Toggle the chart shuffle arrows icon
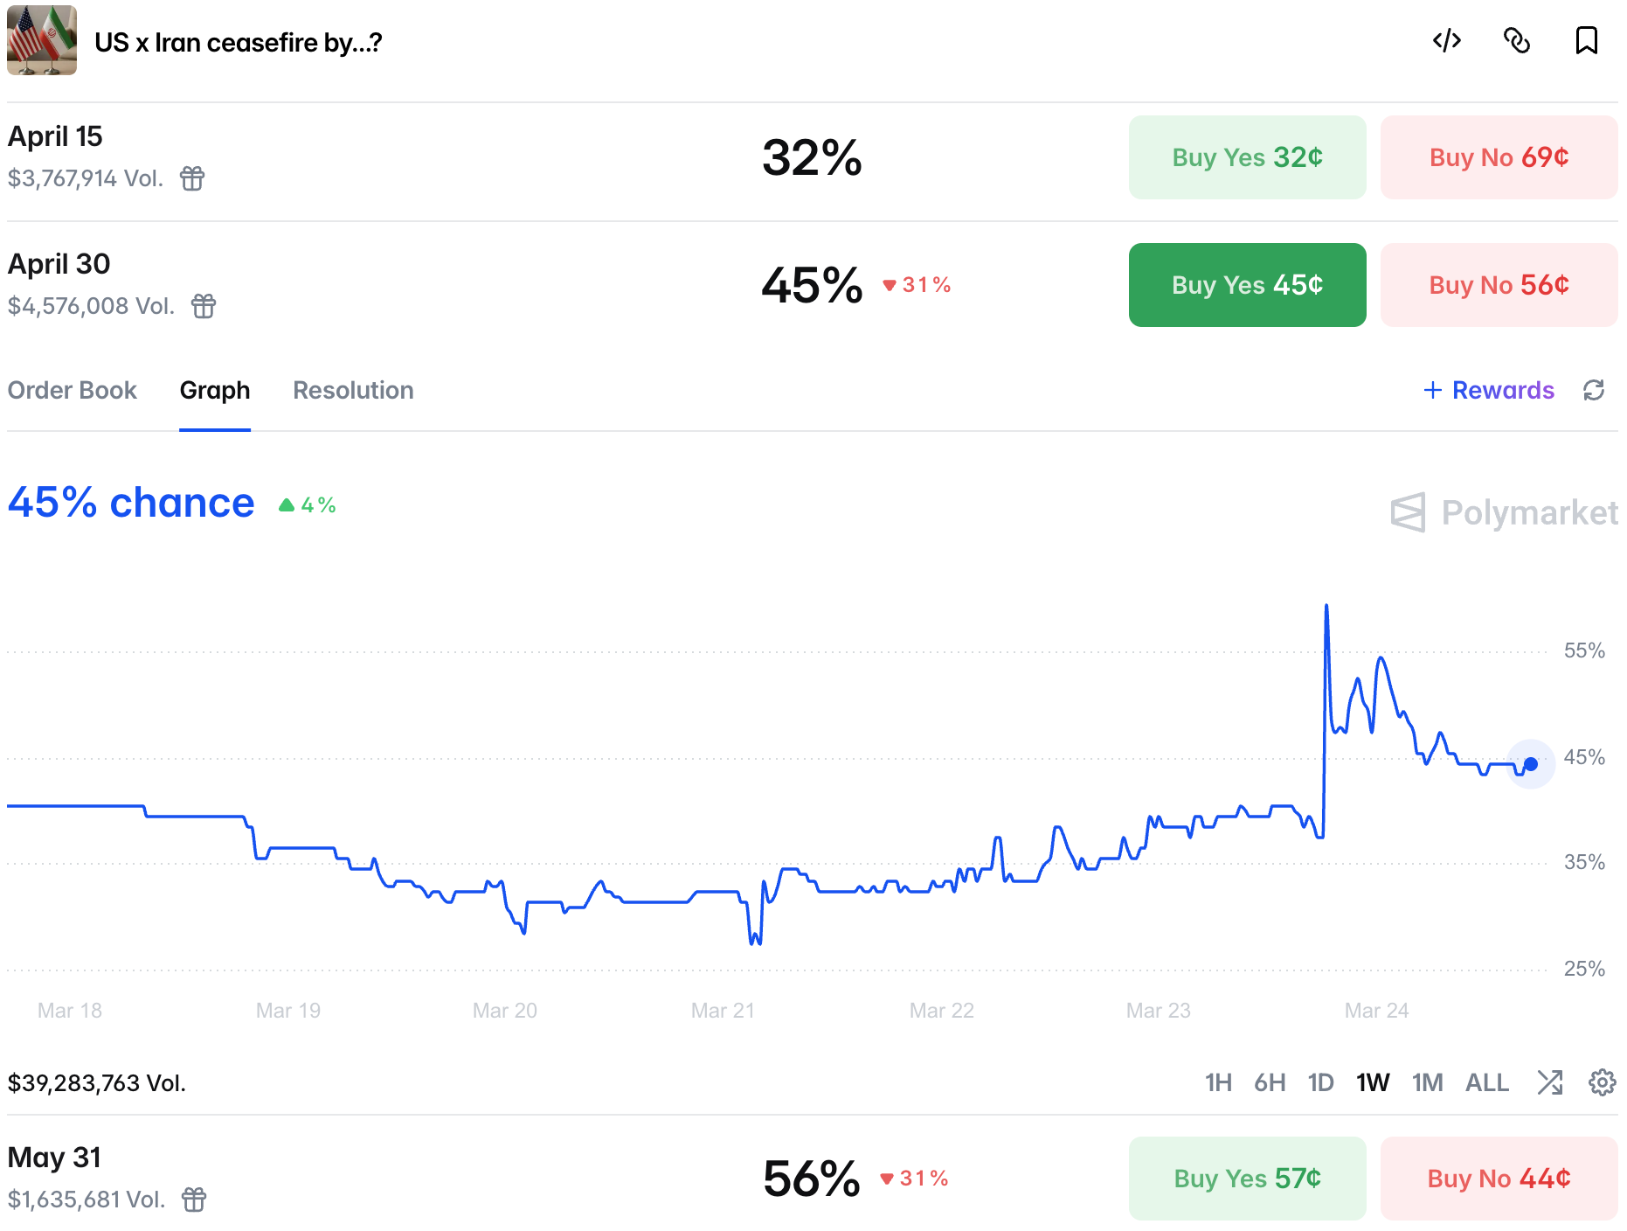 pos(1550,1082)
